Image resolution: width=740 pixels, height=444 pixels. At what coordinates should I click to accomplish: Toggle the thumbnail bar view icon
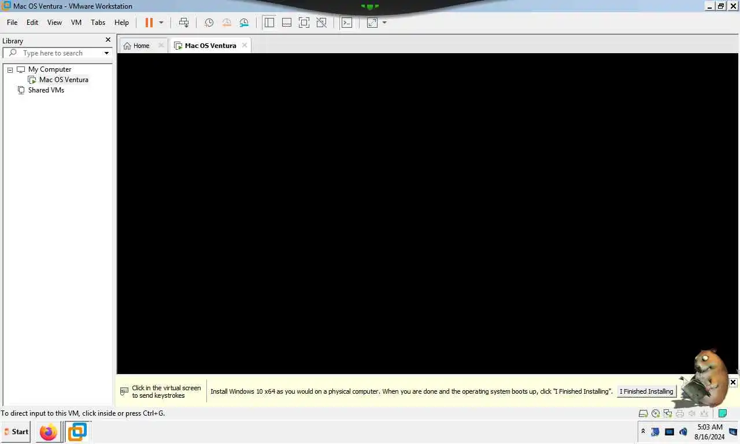tap(286, 23)
